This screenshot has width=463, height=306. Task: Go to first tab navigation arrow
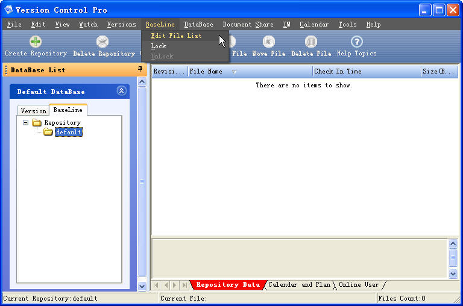(x=156, y=285)
